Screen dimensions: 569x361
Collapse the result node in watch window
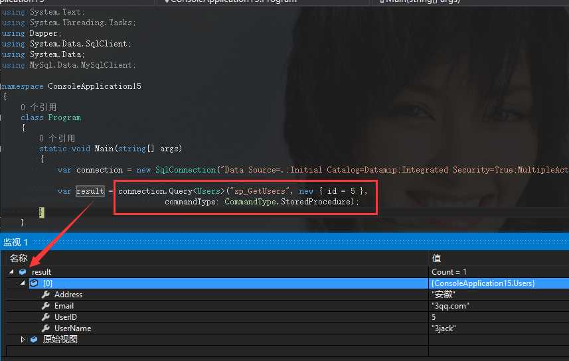pyautogui.click(x=11, y=272)
